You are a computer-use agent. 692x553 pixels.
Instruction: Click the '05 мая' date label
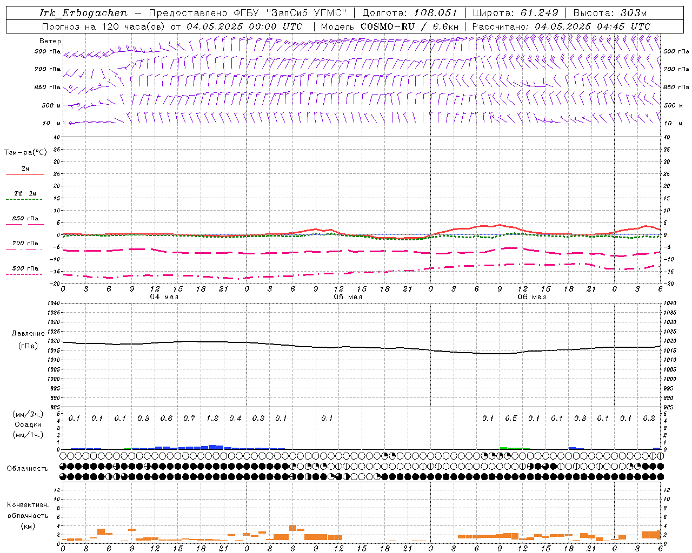point(348,297)
